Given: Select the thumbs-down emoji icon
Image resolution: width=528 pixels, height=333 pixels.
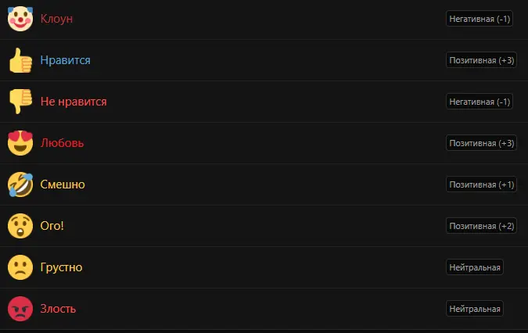Looking at the screenshot, I should (x=20, y=102).
